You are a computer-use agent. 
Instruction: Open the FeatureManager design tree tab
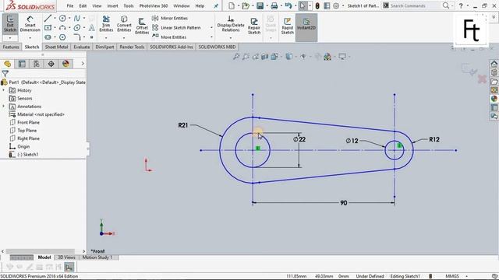click(7, 64)
